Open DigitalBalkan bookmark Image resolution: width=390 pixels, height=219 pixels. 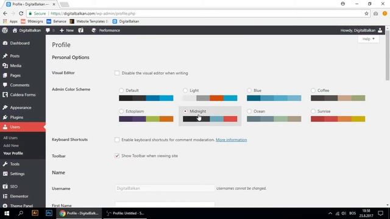[126, 21]
